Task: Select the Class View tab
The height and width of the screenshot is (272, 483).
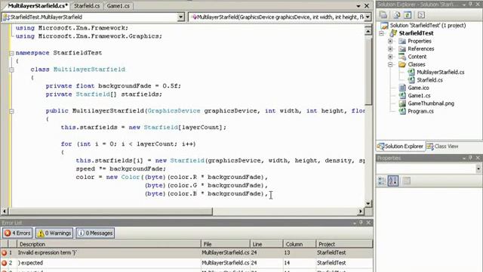Action: 443,147
